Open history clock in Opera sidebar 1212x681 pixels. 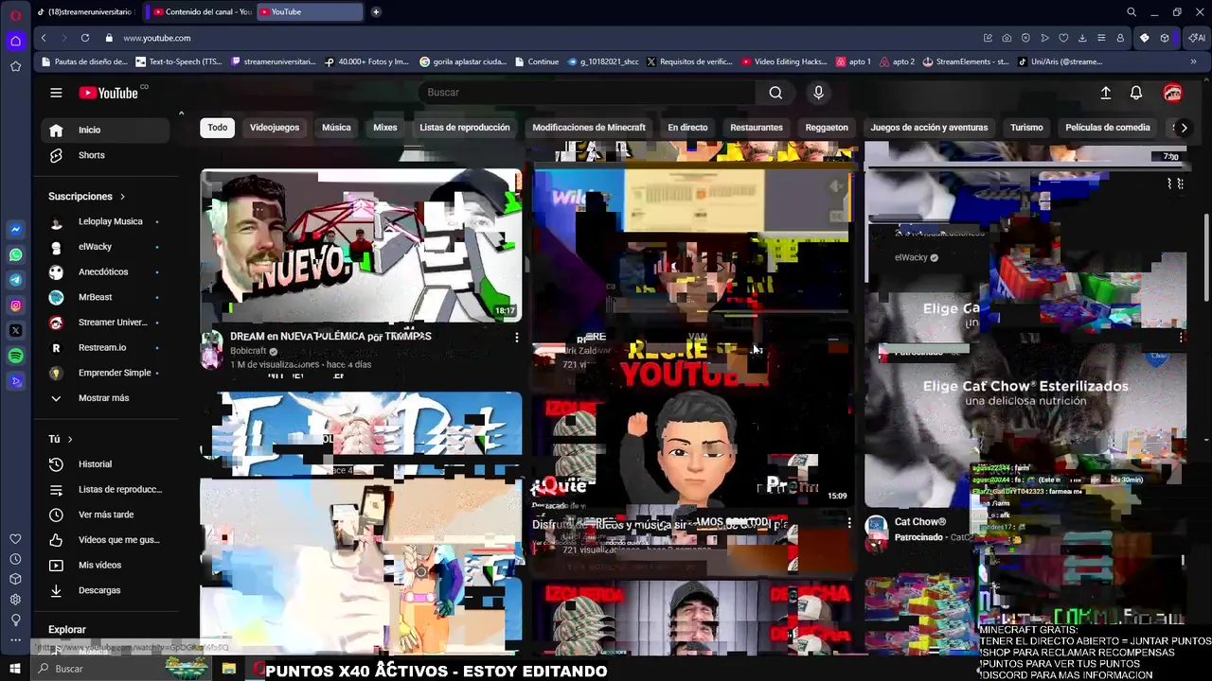pyautogui.click(x=15, y=559)
